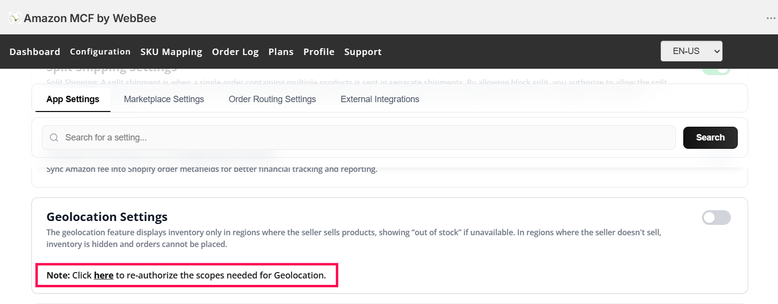The height and width of the screenshot is (304, 778).
Task: Open the Configuration menu item
Action: click(x=100, y=52)
